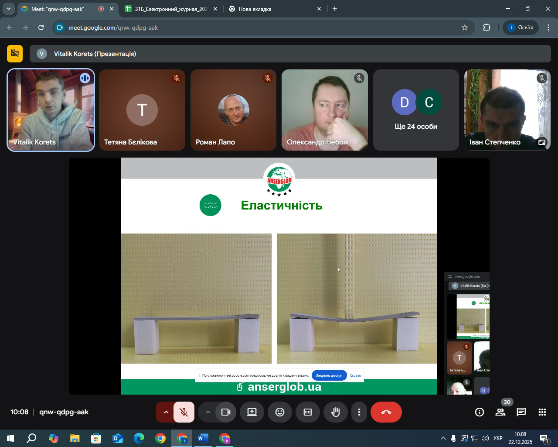
Task: Open Microsoft Word from the taskbar
Action: [203, 438]
